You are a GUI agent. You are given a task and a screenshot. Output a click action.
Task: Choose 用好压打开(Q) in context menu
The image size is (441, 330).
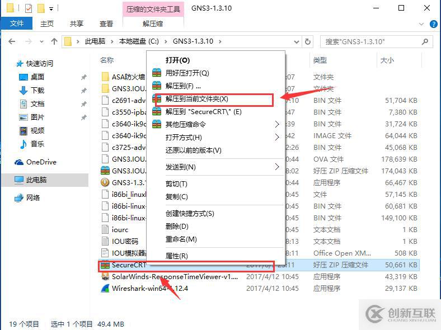187,73
